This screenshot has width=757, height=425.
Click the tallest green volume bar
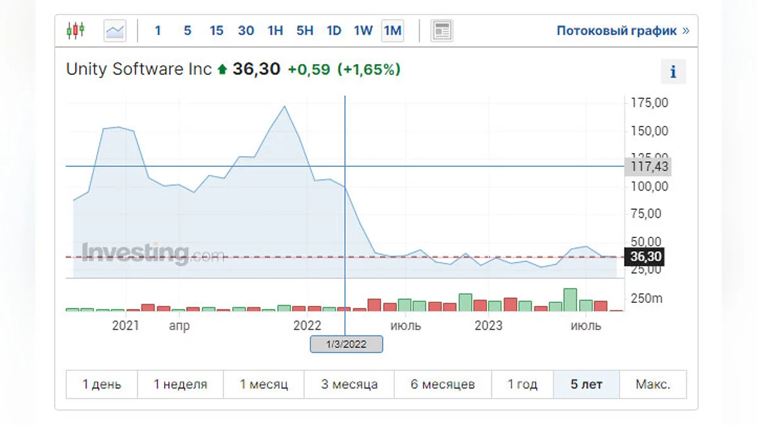coord(570,300)
